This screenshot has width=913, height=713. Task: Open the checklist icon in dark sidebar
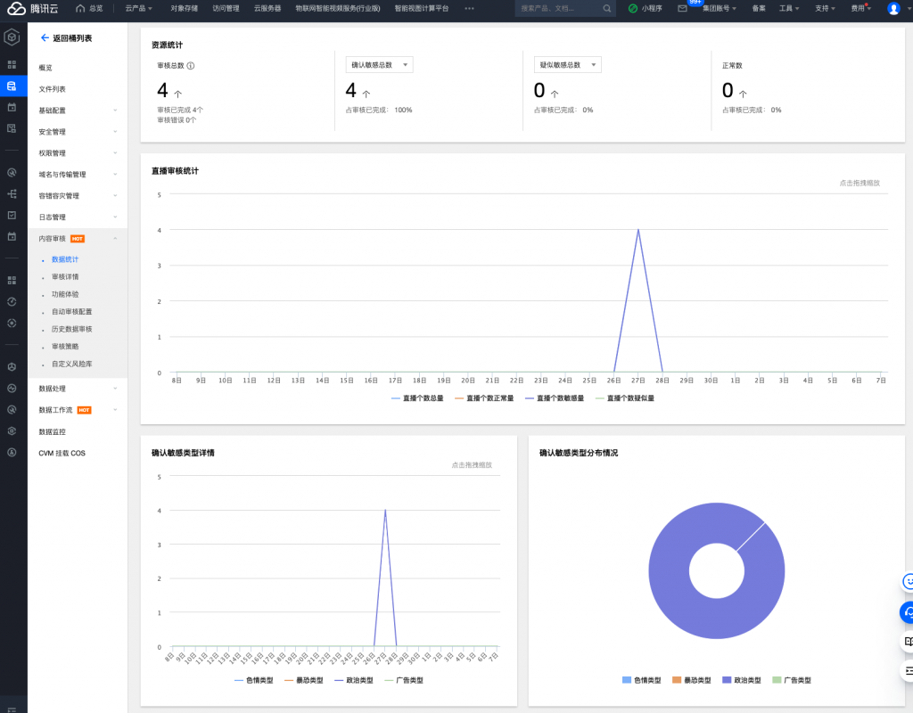pos(12,216)
